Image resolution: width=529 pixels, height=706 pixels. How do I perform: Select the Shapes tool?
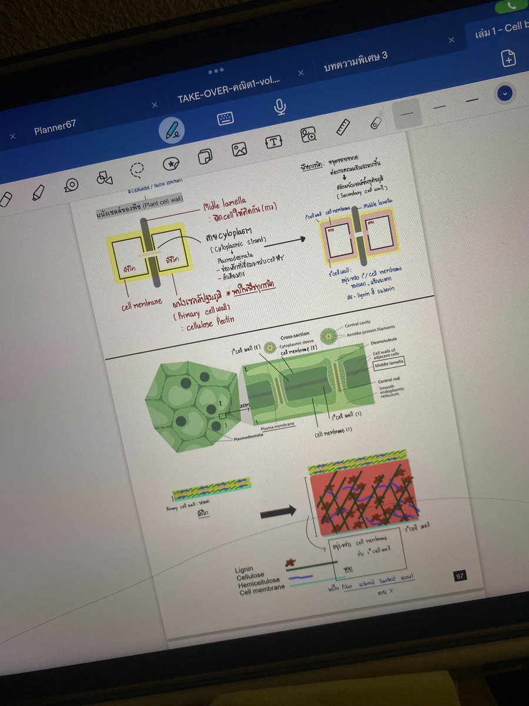(x=104, y=177)
